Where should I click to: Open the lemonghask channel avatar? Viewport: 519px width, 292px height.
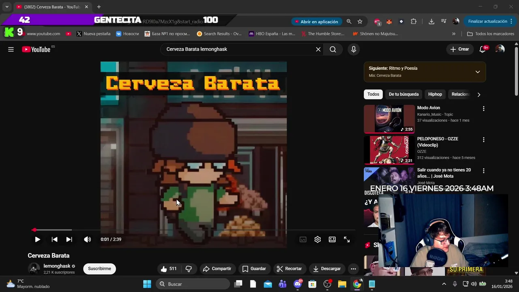pyautogui.click(x=34, y=268)
